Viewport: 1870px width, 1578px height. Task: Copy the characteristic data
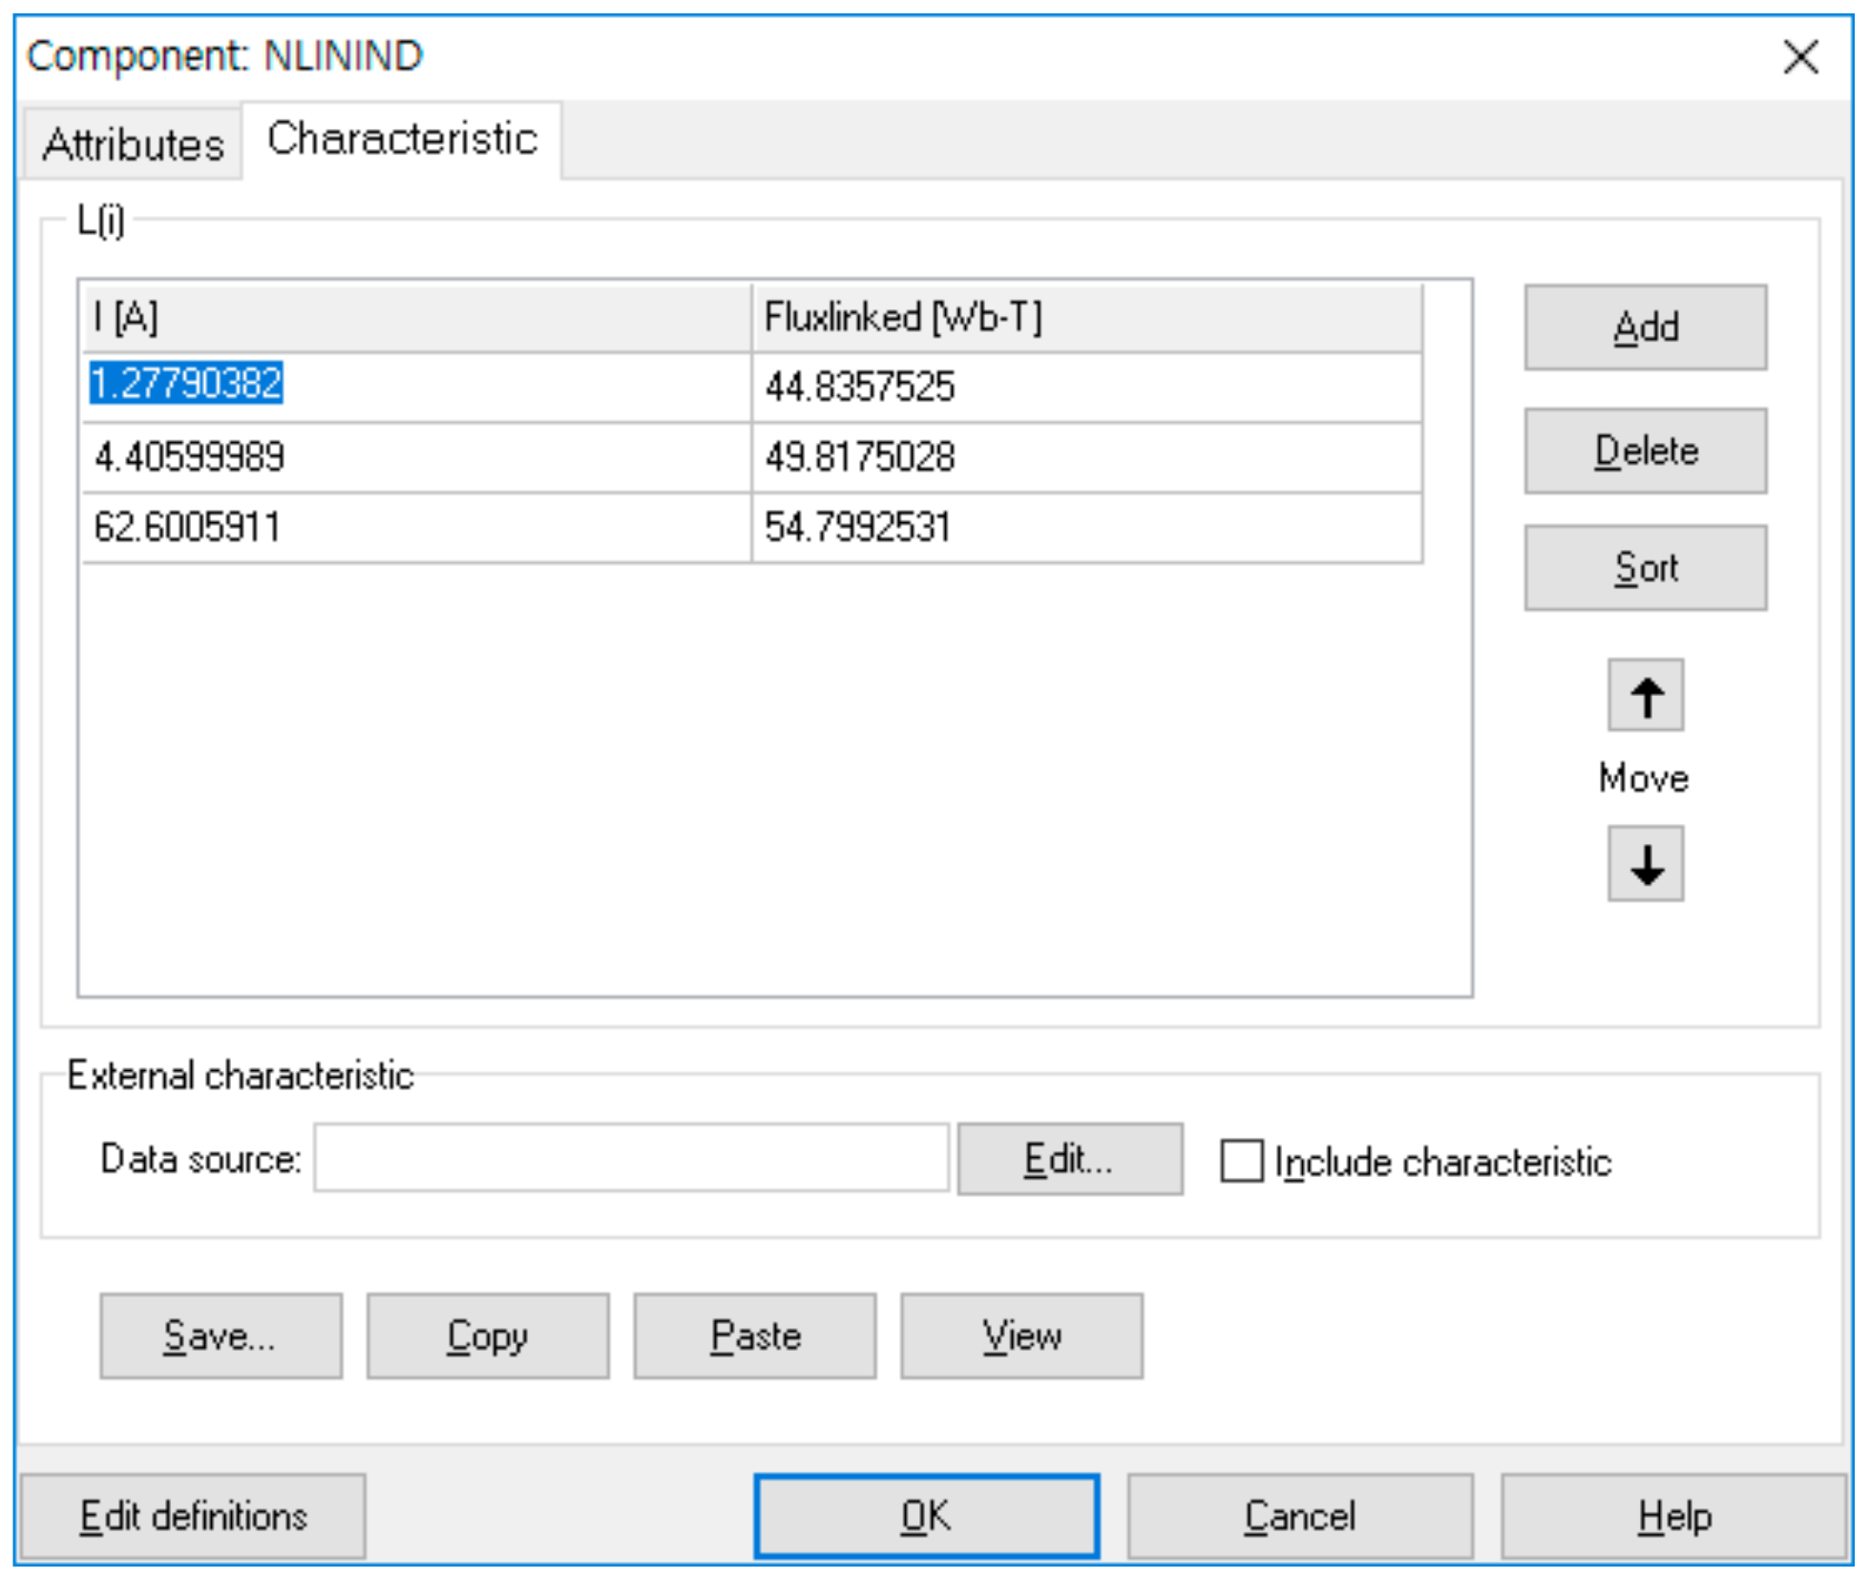pos(487,1335)
